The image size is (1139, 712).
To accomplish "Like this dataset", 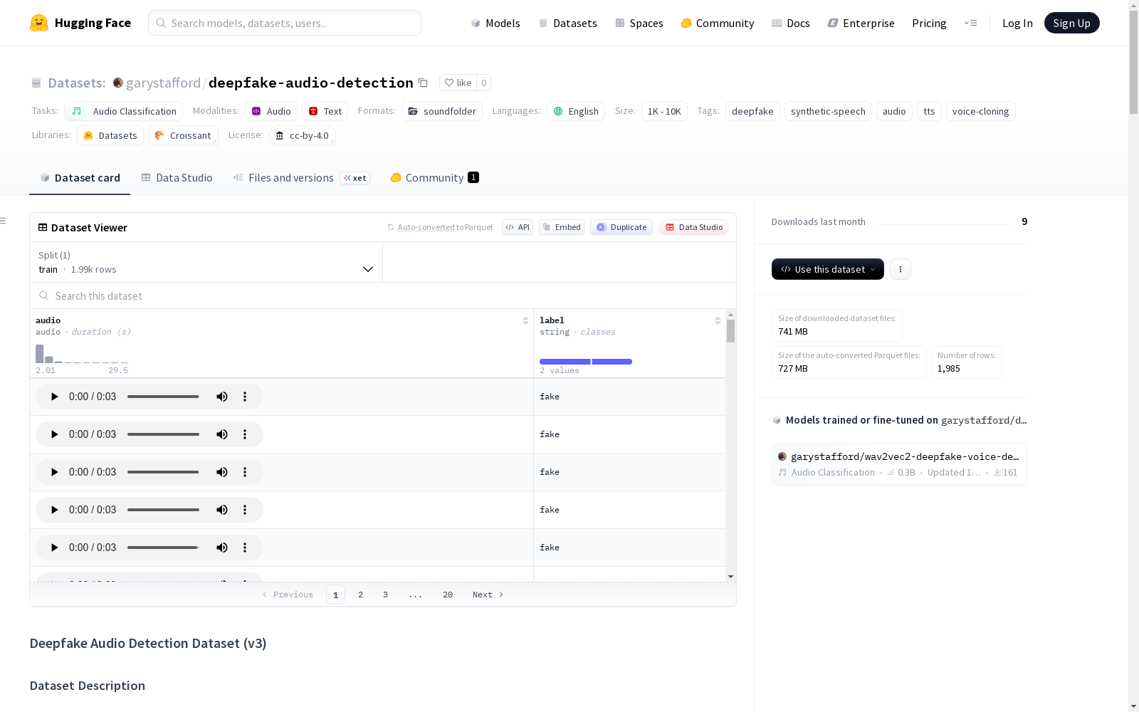I will click(458, 83).
